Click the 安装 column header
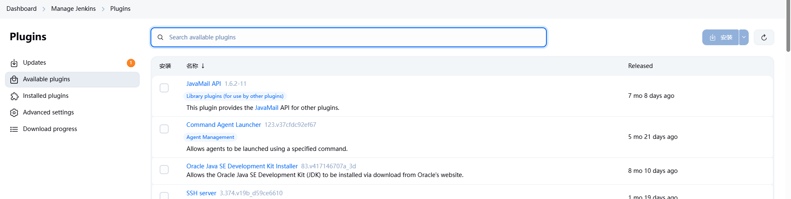Image resolution: width=791 pixels, height=199 pixels. pos(165,66)
